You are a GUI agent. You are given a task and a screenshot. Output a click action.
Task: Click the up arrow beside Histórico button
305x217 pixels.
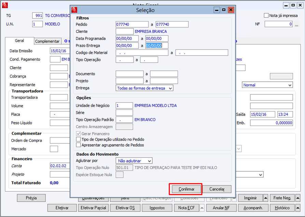coord(297,208)
